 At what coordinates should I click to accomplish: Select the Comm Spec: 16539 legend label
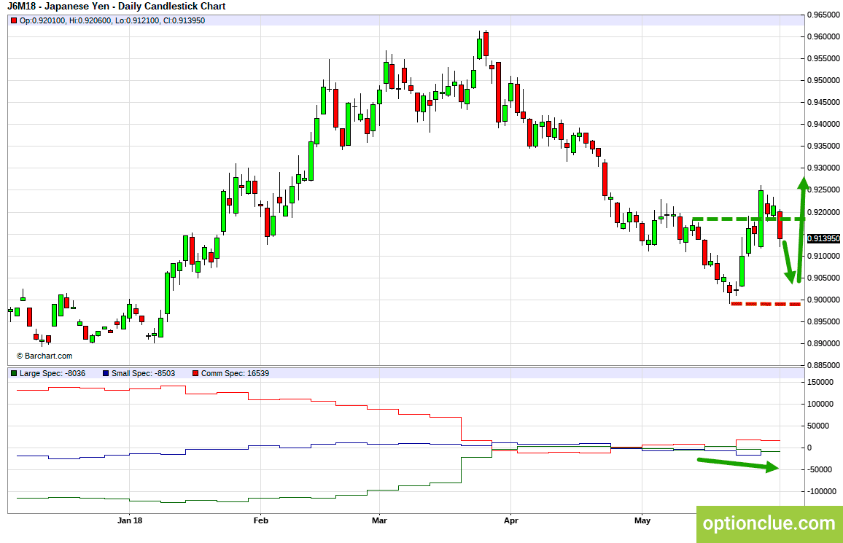click(x=236, y=373)
